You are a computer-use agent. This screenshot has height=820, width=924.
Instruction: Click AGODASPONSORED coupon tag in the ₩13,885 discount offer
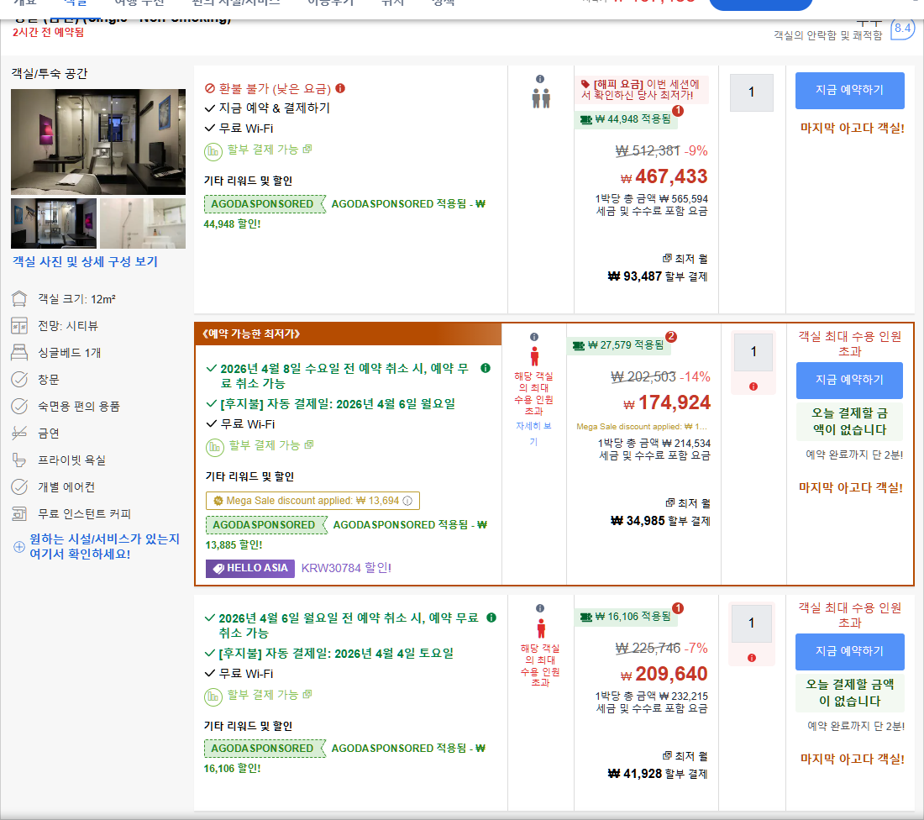[x=266, y=524]
